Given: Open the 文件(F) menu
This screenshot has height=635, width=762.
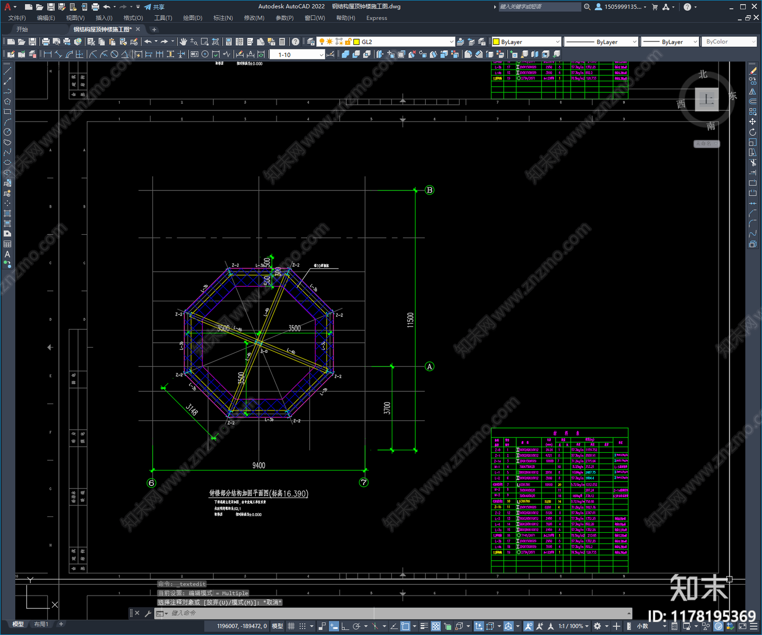Looking at the screenshot, I should pyautogui.click(x=17, y=18).
